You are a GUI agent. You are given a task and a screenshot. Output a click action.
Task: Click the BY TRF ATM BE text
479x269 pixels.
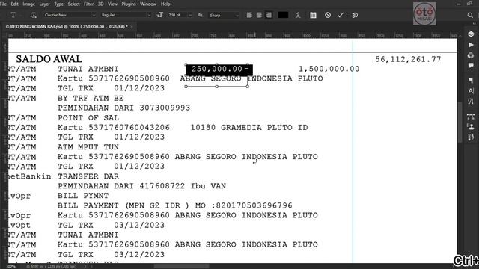click(91, 98)
